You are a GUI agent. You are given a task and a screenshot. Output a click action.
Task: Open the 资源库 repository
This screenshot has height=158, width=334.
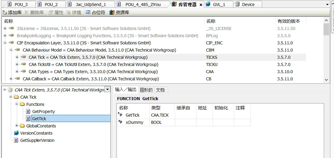tap(120, 13)
